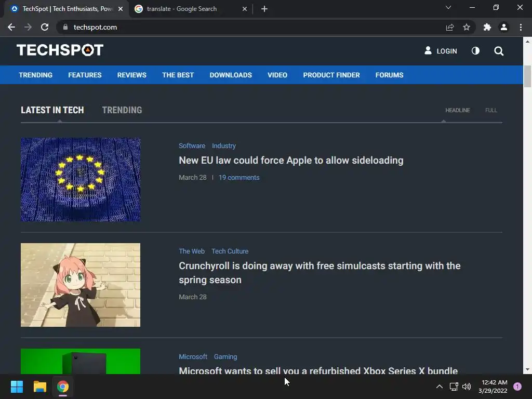Open the Chrome profile avatar

point(504,27)
